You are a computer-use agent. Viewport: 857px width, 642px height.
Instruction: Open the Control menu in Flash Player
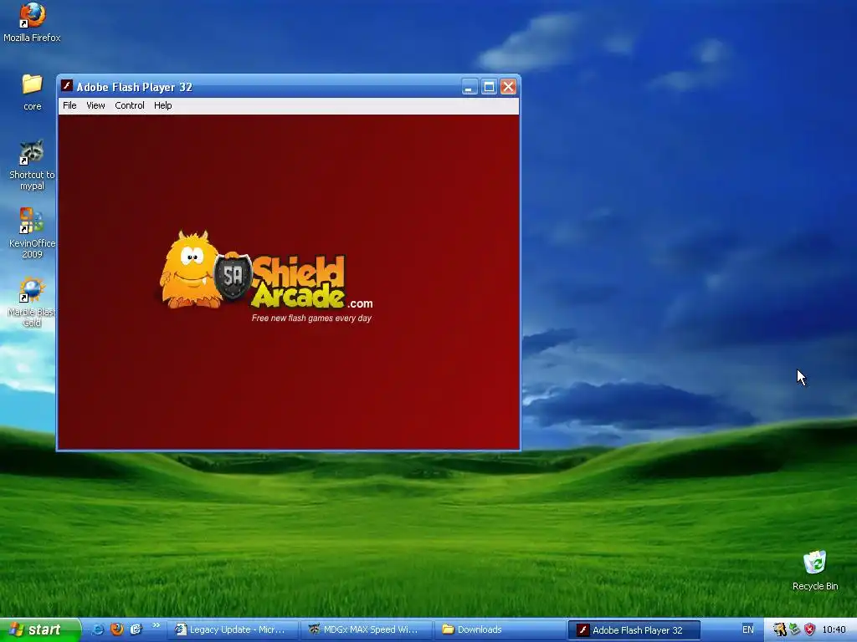point(130,105)
